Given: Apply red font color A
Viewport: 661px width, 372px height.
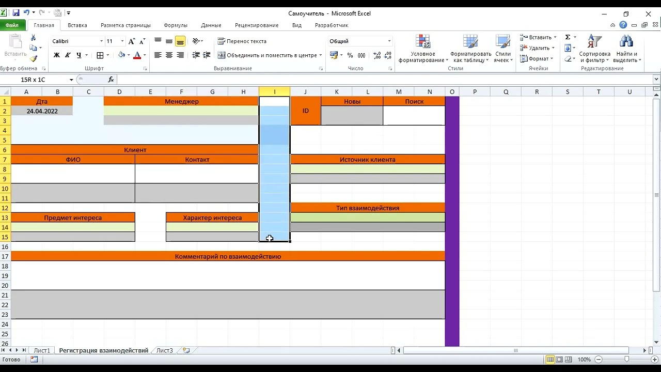Looking at the screenshot, I should 137,55.
